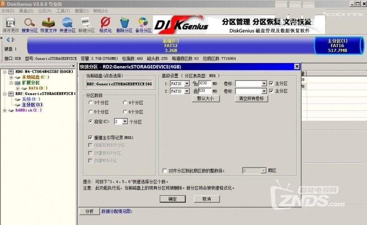The image size is (367, 225).
Task: Open the 搜索分区 search partition tool
Action: (x=29, y=25)
